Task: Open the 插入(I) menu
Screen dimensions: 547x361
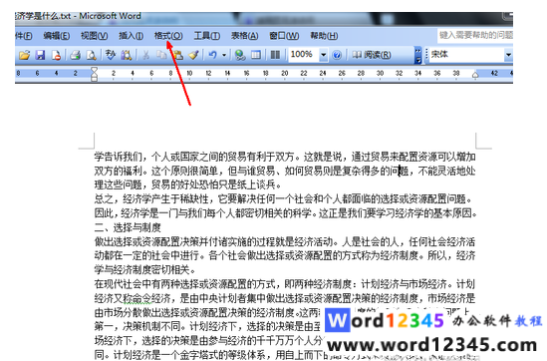Action: (131, 36)
